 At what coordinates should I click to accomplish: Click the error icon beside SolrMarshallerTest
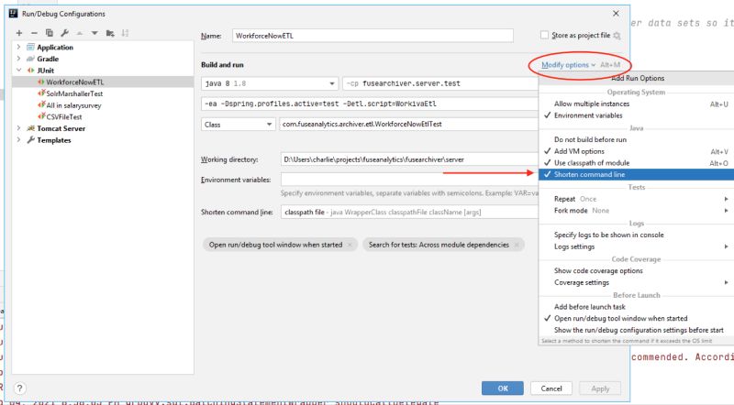[41, 93]
